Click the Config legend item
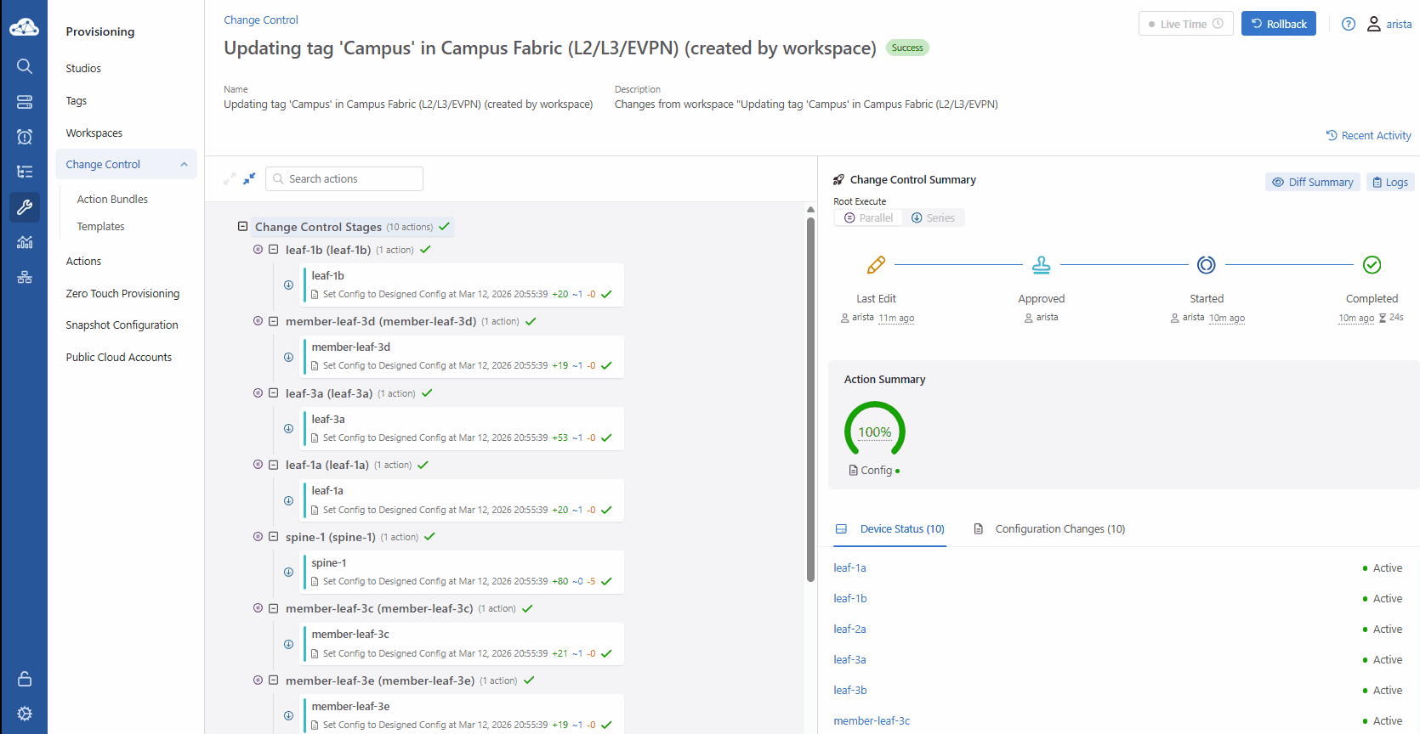This screenshot has width=1420, height=734. point(874,470)
